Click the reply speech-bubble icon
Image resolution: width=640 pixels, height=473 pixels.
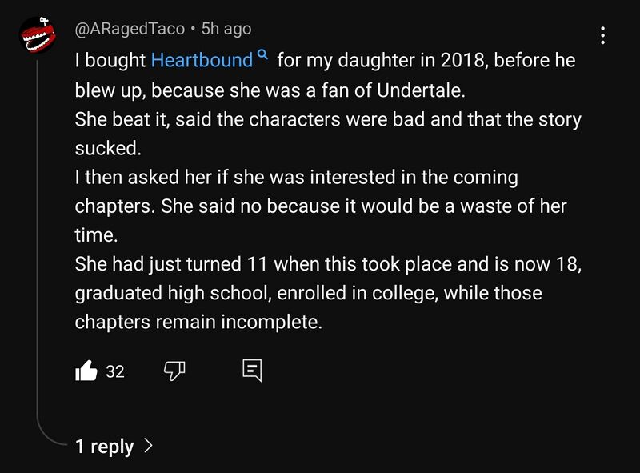point(251,371)
